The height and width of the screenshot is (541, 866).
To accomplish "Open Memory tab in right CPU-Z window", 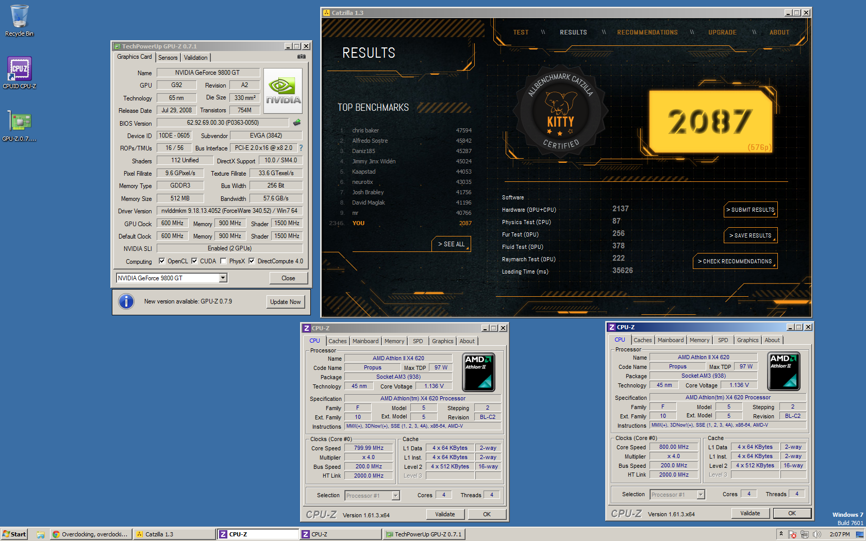I will coord(700,340).
